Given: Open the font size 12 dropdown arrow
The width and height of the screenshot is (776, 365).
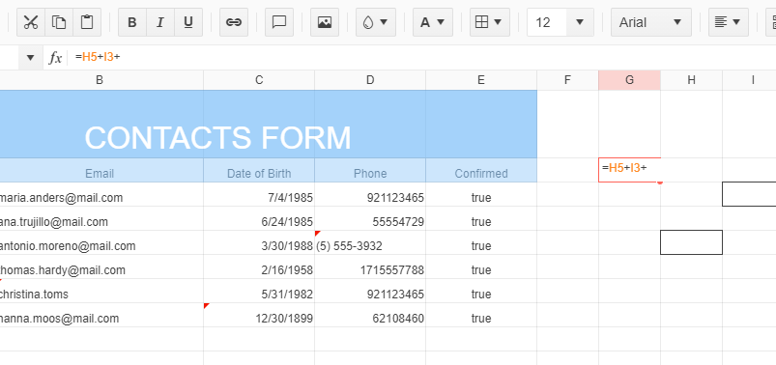Looking at the screenshot, I should click(580, 22).
